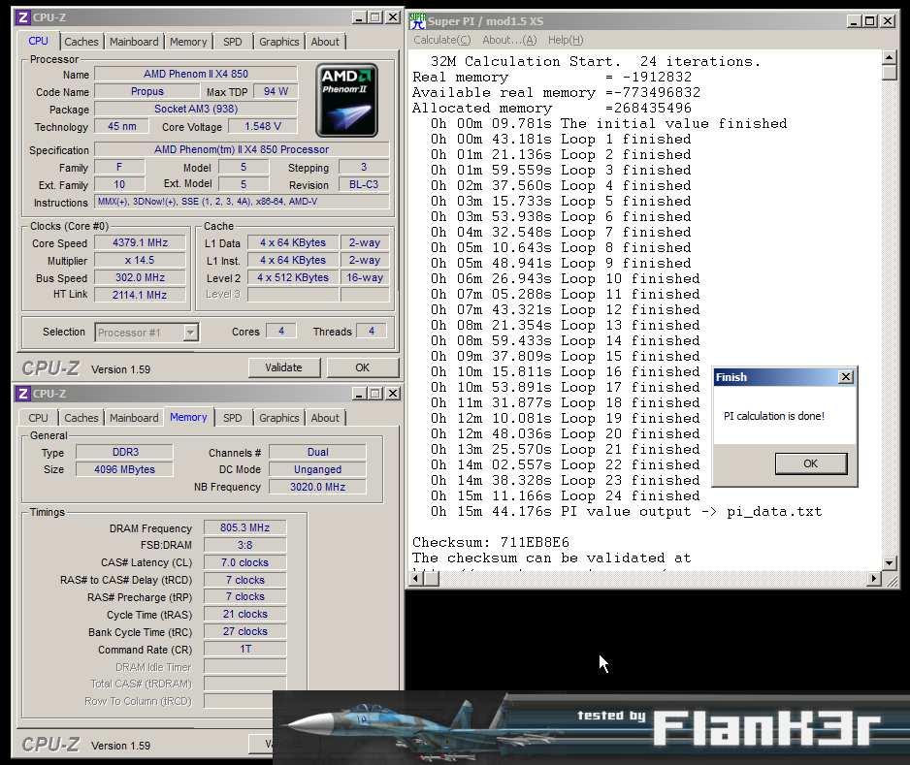Open Caches tab in bottom CPU-Z window
The image size is (910, 765).
tap(81, 418)
